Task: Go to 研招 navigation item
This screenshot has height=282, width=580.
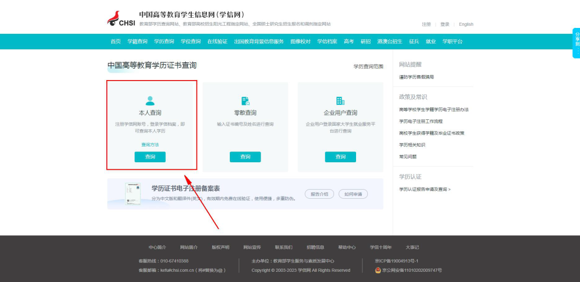Action: pos(366,41)
